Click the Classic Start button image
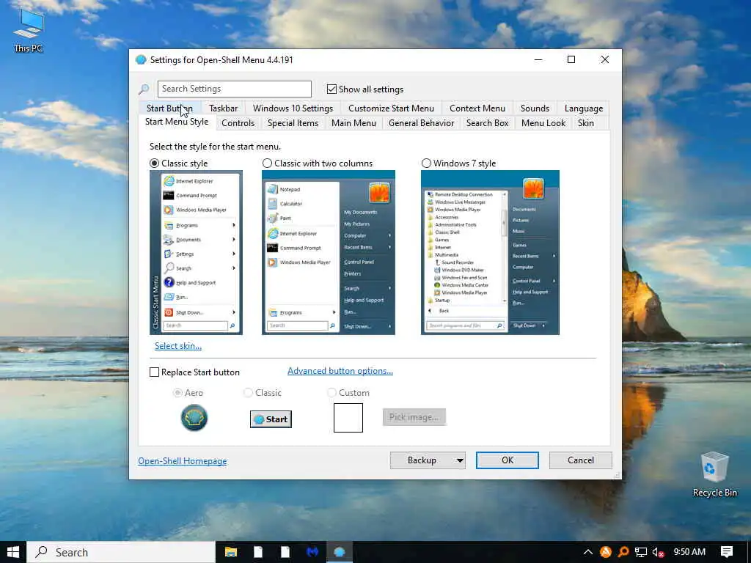751x563 pixels. 271,419
